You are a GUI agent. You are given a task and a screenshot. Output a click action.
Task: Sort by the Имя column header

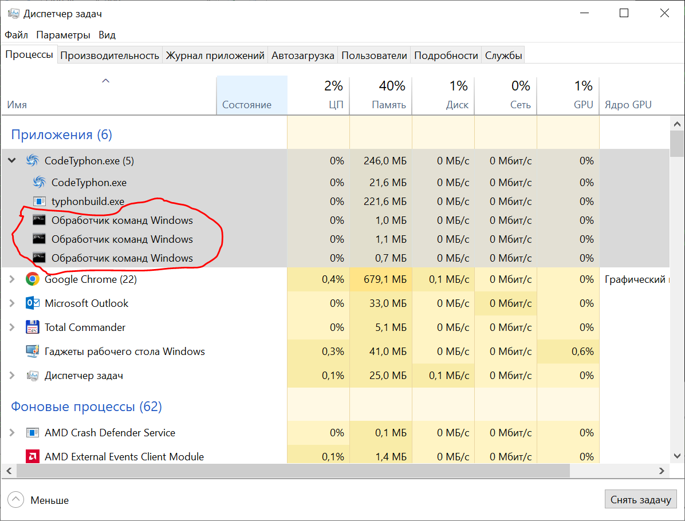[109, 95]
